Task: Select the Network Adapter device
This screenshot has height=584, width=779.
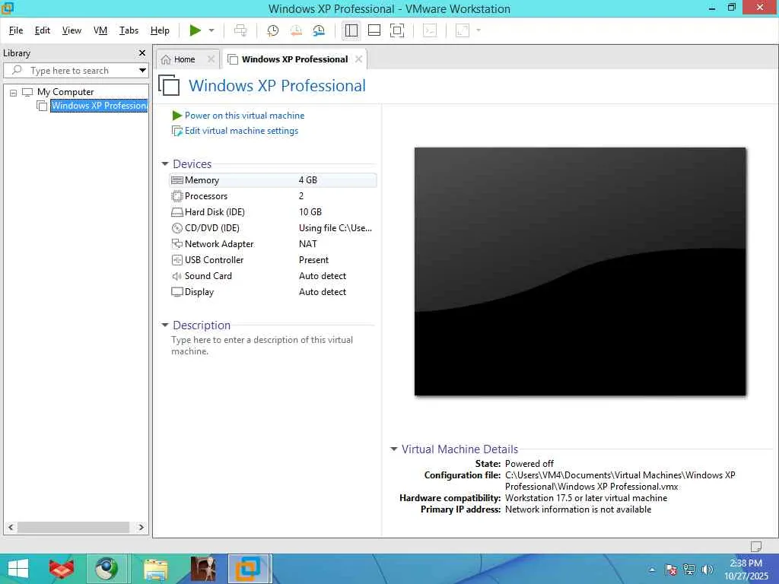Action: pos(273,244)
